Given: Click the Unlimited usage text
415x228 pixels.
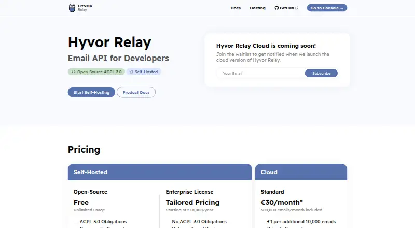Looking at the screenshot, I should pyautogui.click(x=89, y=210).
